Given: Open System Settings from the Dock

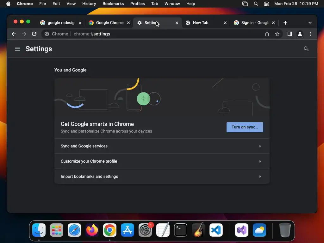Looking at the screenshot, I should (145, 230).
